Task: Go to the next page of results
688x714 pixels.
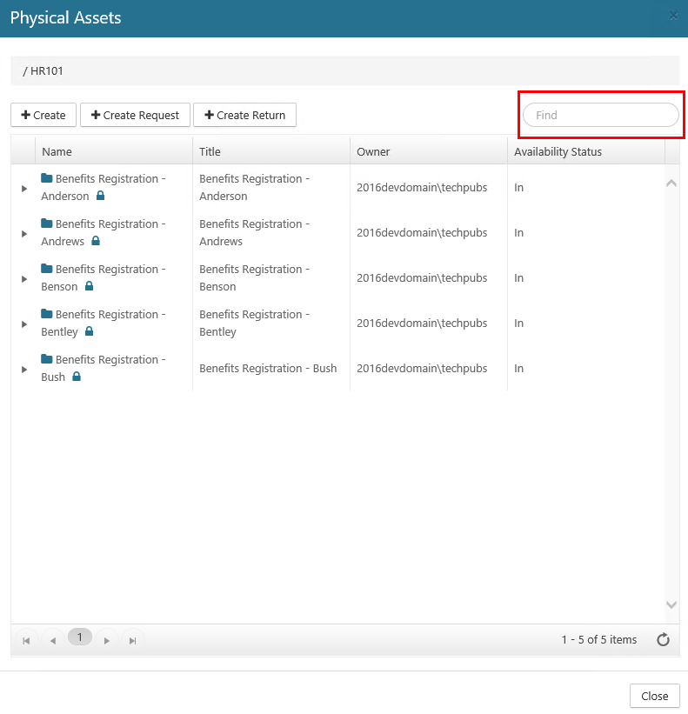Action: click(107, 640)
